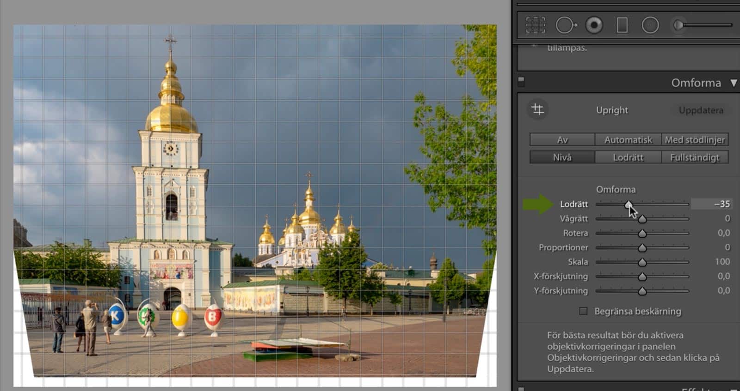740x391 pixels.
Task: Pick the Radial Filter tool
Action: tap(650, 25)
